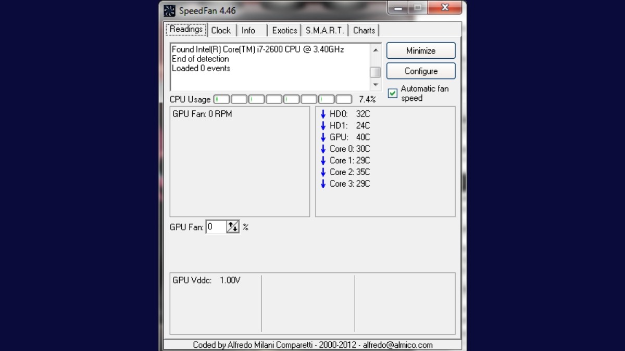This screenshot has width=625, height=351.
Task: Click the 'GPU Fan: 0 RPM' reading
Action: tap(202, 114)
